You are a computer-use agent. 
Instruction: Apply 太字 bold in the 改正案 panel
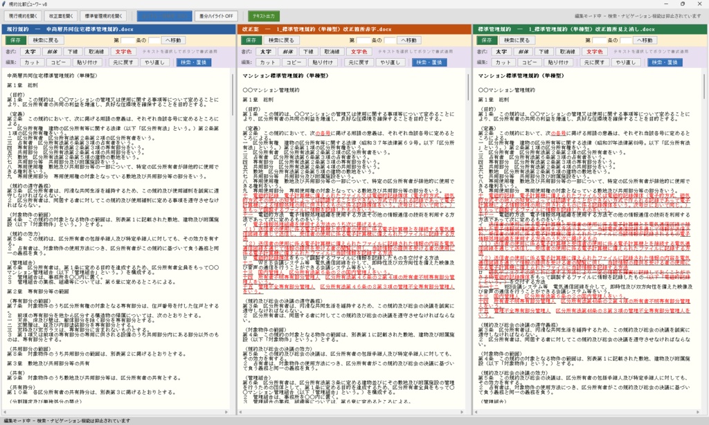[x=266, y=51]
